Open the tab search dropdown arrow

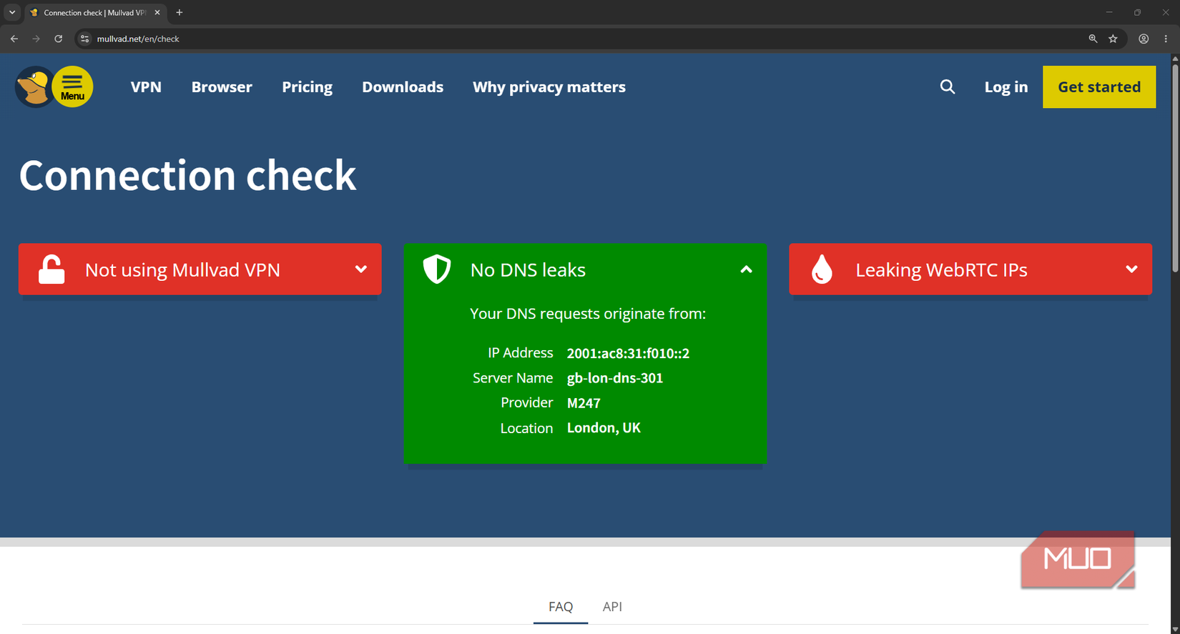(12, 12)
